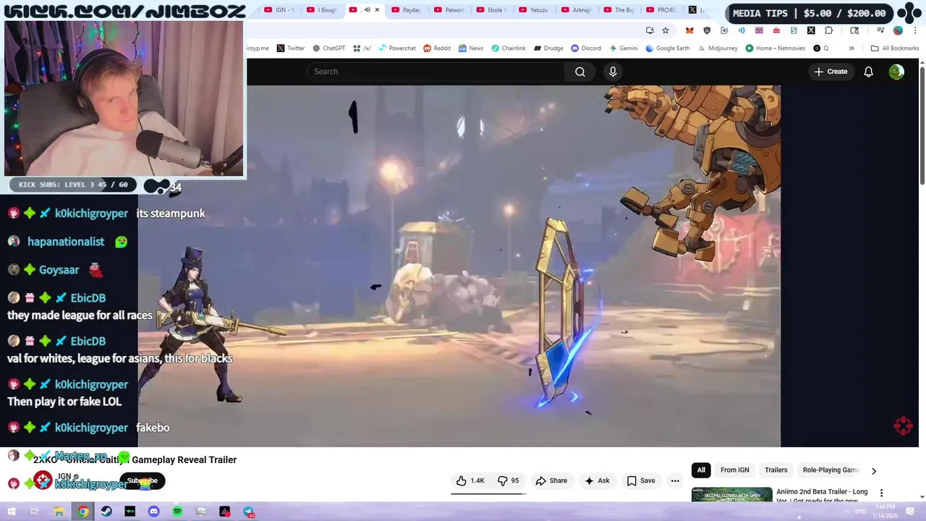Open the All Bookmarks folder
Screen dimensions: 926x521
(x=895, y=48)
